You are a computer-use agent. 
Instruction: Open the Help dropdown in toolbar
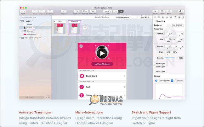click(181, 11)
